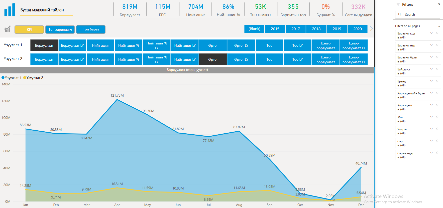Expand the Барааны нэр filter card
This screenshot has width=443, height=208.
431,45
